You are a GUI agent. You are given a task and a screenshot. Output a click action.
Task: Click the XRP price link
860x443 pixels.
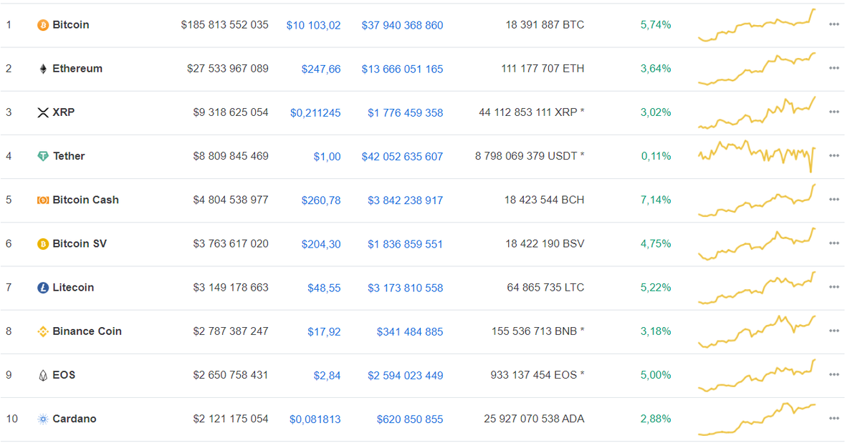(315, 112)
